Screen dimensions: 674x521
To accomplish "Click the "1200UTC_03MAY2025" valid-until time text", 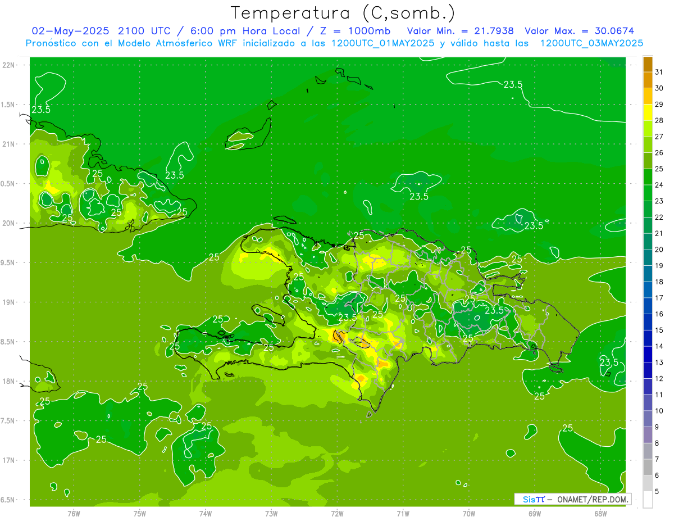I will click(x=591, y=43).
